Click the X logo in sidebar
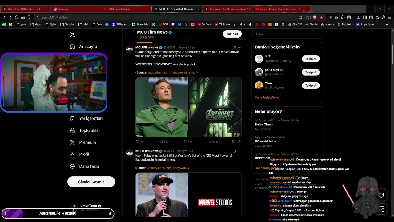 coord(73,34)
